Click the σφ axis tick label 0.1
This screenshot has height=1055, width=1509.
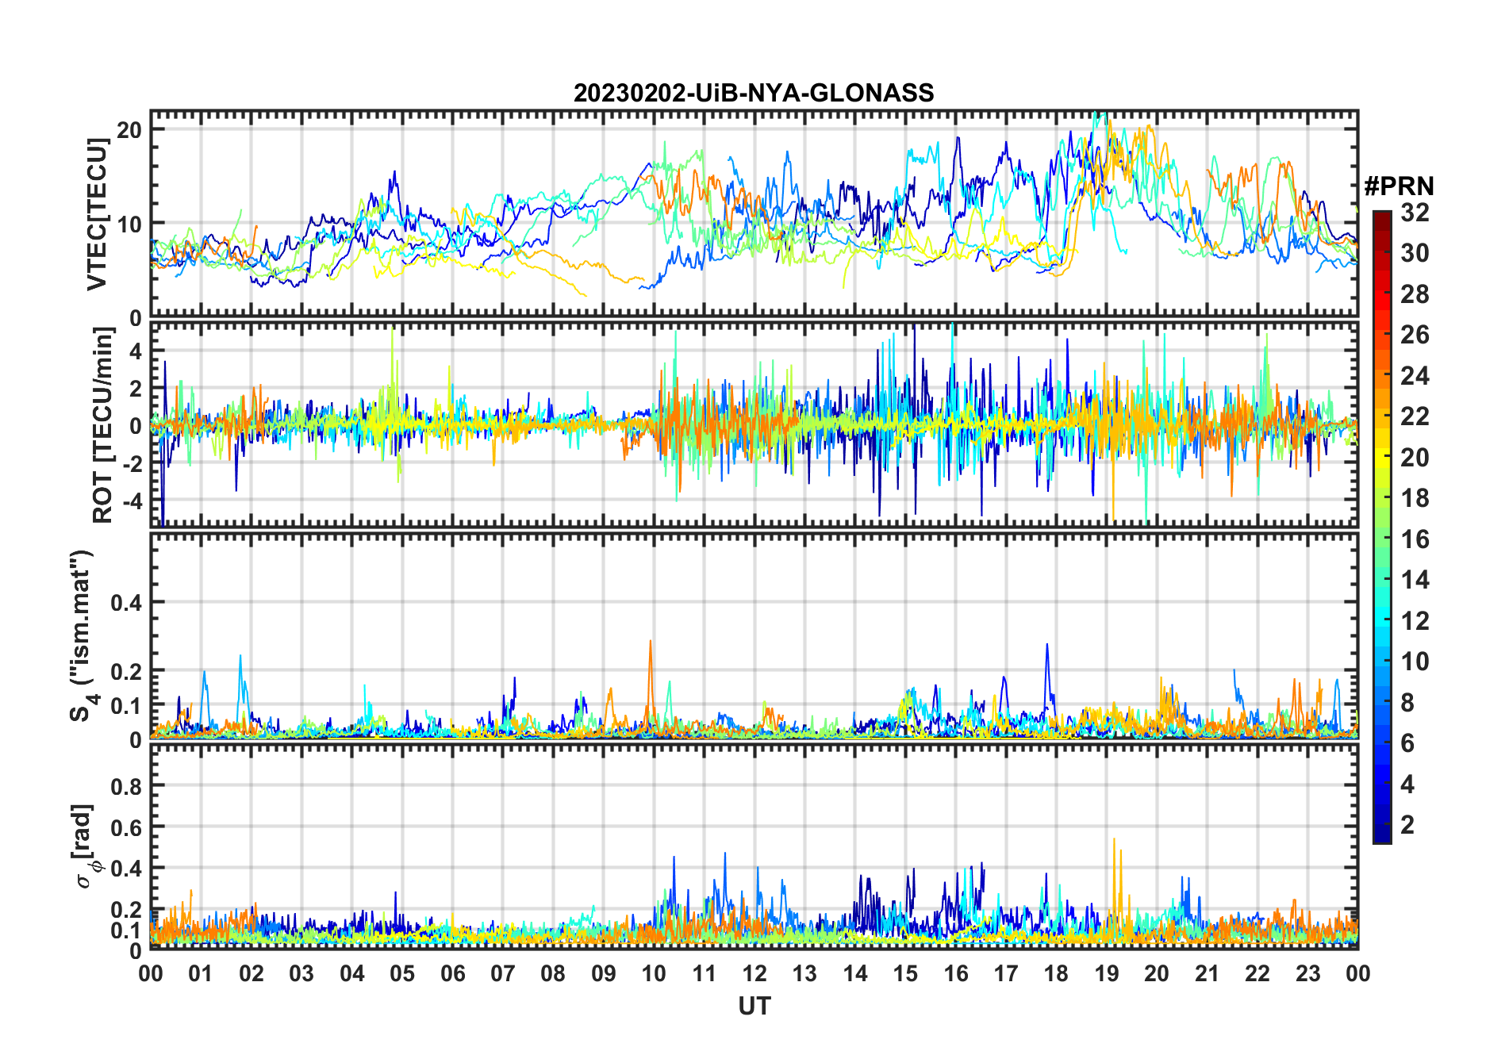126,930
